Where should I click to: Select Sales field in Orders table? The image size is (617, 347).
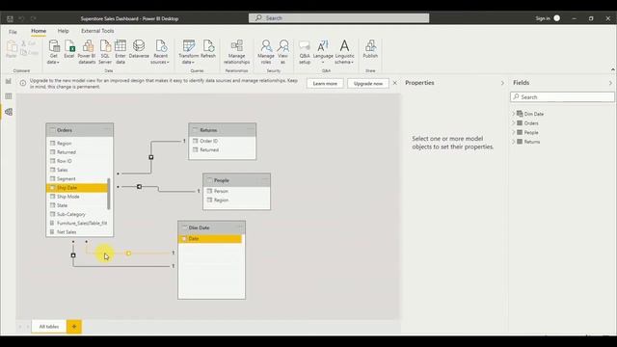tap(77, 170)
